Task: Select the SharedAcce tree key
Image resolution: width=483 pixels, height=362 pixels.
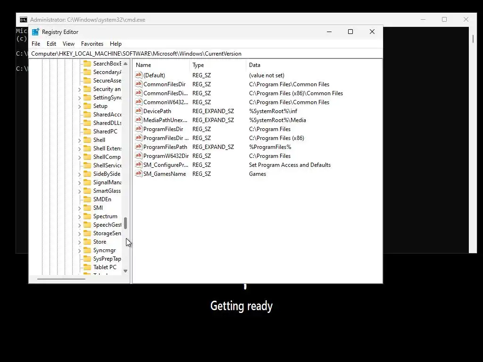Action: (x=107, y=115)
